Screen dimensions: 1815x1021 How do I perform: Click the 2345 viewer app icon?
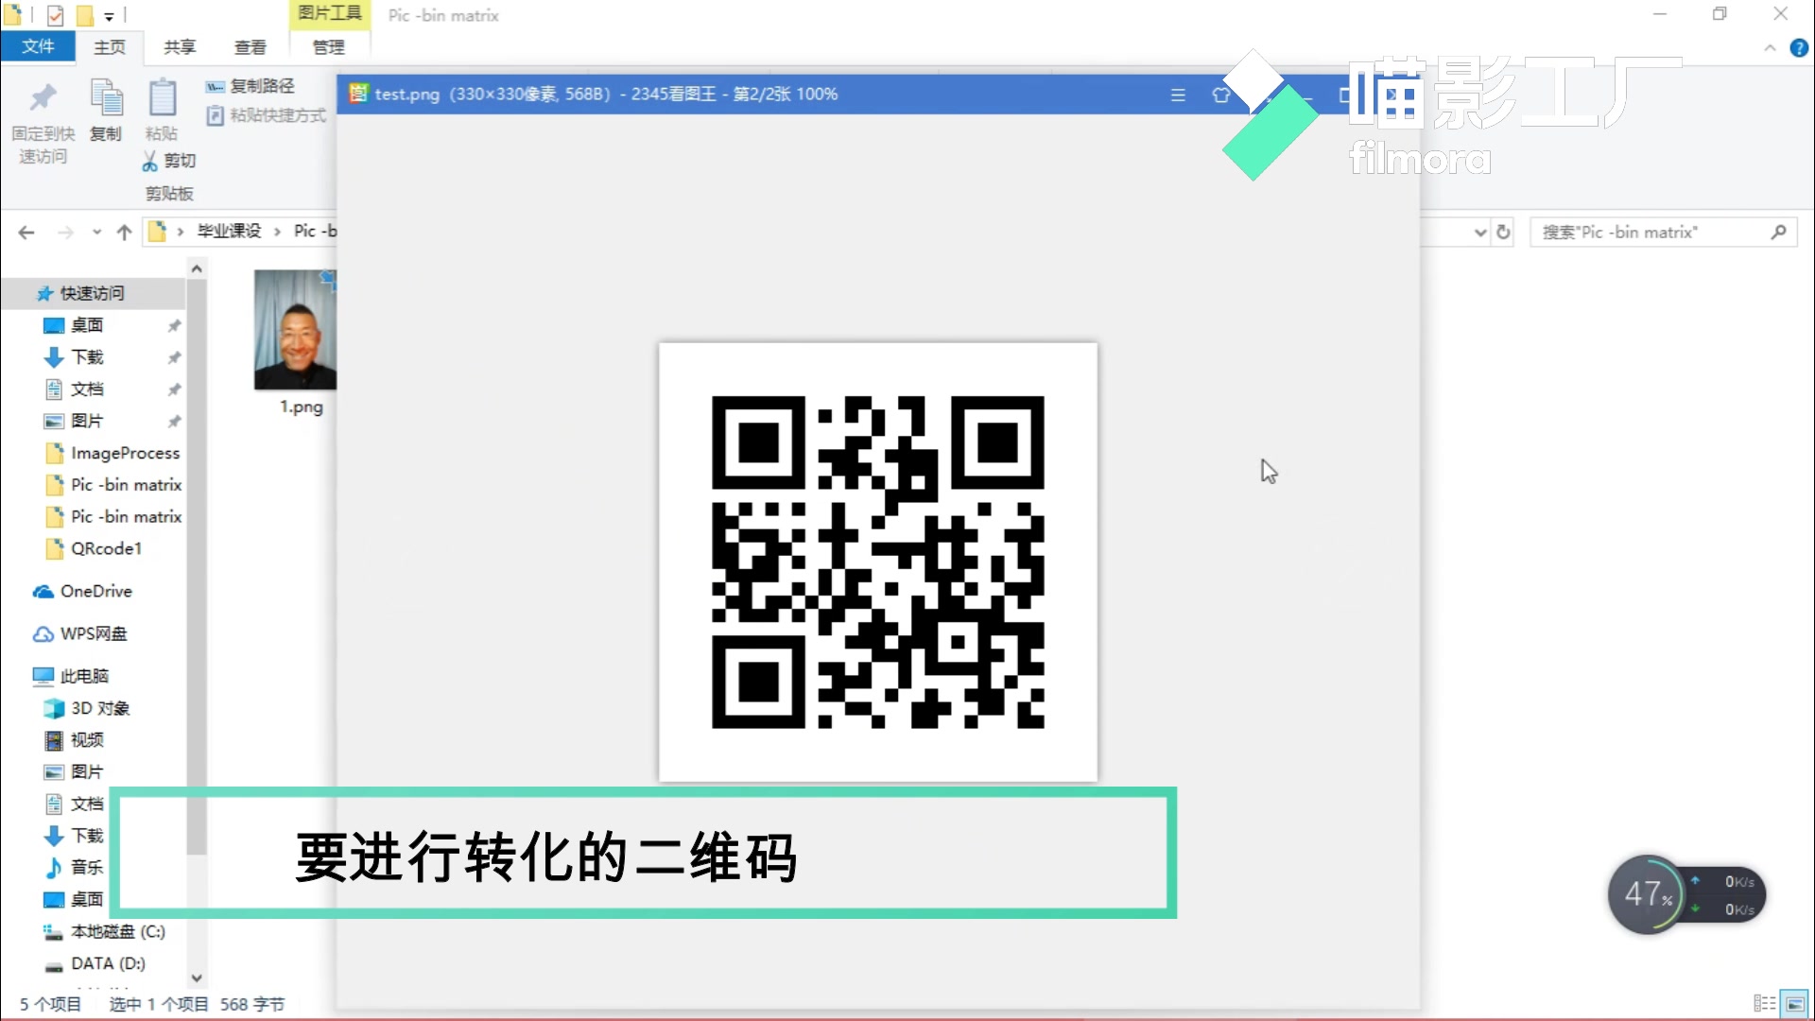click(358, 94)
